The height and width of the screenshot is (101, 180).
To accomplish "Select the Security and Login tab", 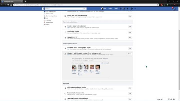I will (x=12, y=2).
